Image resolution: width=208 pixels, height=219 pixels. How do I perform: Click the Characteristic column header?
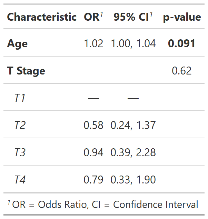pyautogui.click(x=42, y=17)
